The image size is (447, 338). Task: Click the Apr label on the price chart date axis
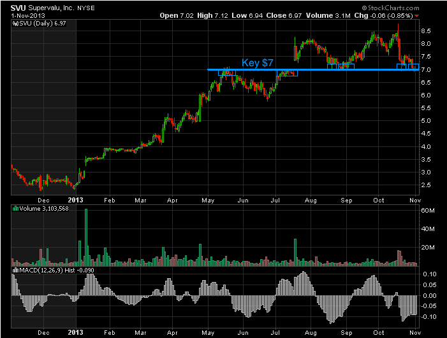pyautogui.click(x=172, y=201)
